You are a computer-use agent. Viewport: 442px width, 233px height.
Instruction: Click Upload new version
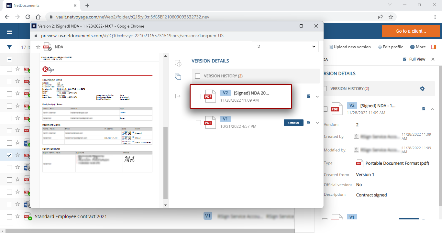(349, 47)
